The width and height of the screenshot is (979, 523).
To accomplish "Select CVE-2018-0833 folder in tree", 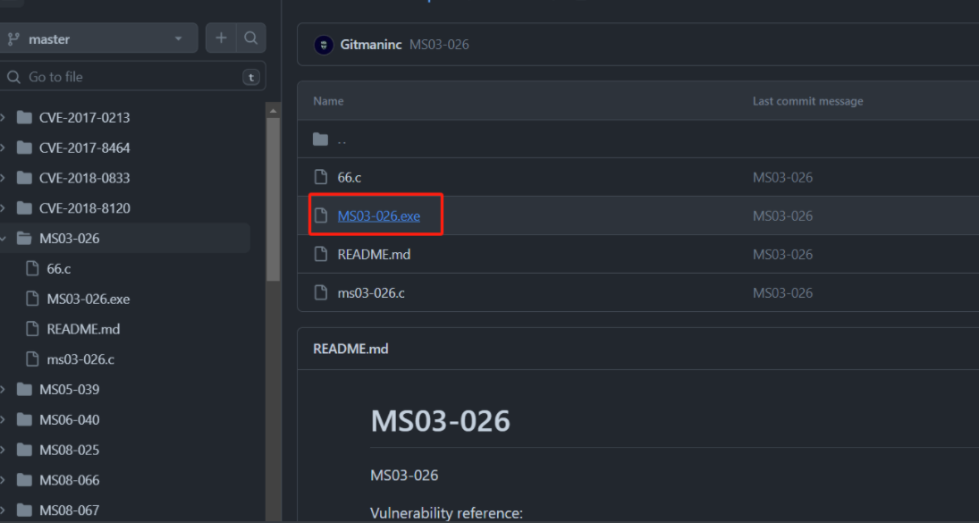I will click(84, 178).
